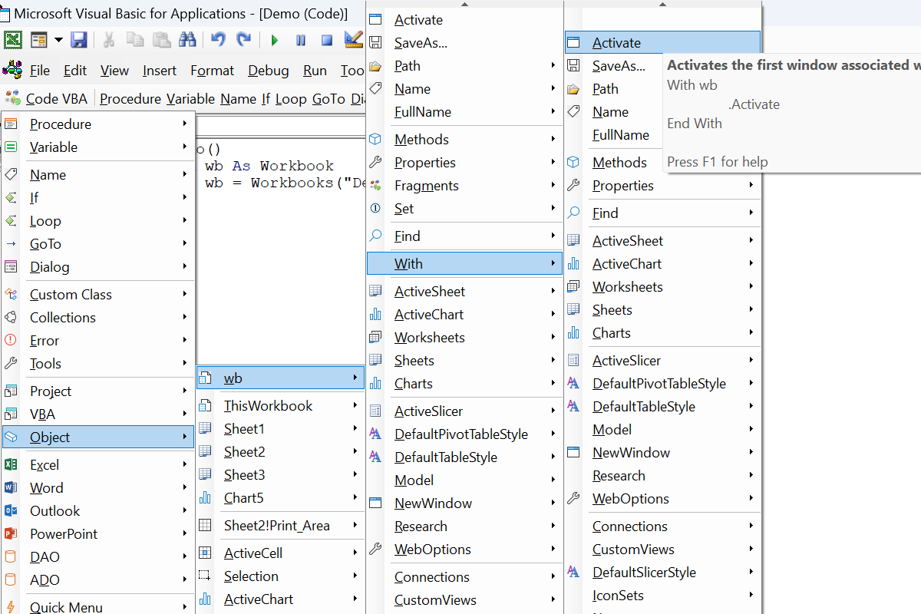Click the Break pause icon in toolbar

[301, 40]
